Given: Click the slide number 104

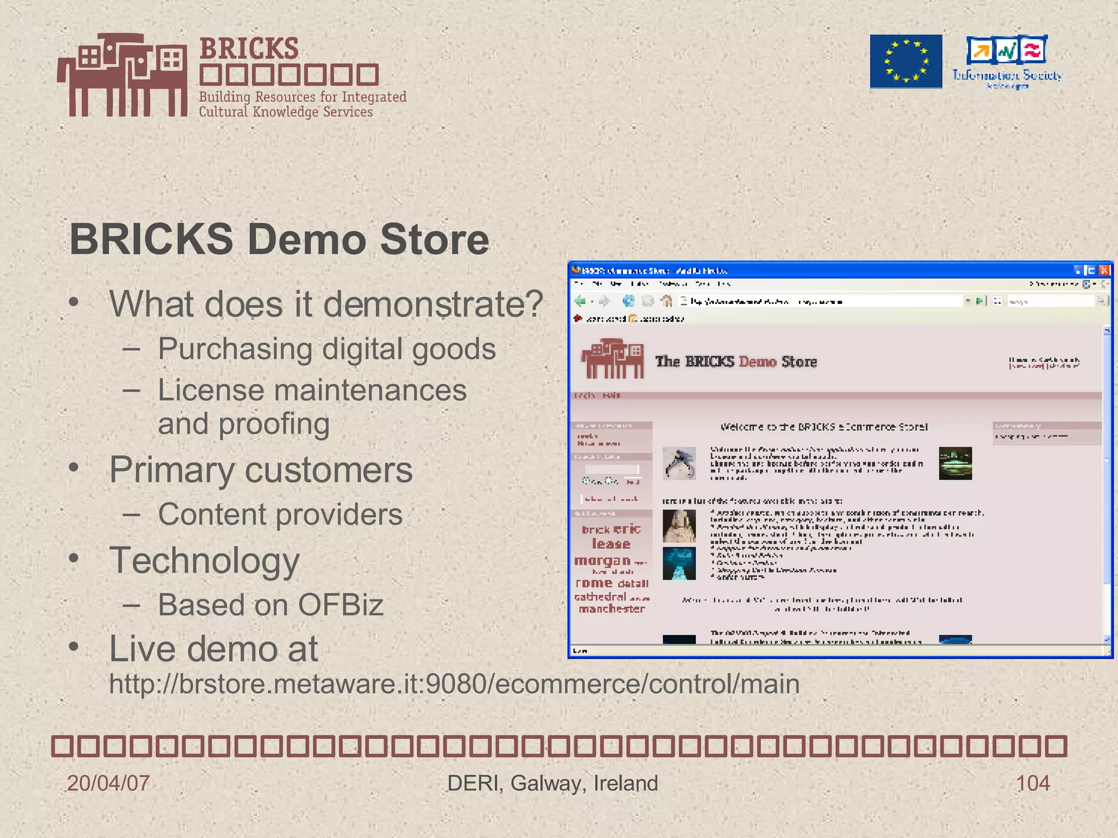Looking at the screenshot, I should [1032, 783].
